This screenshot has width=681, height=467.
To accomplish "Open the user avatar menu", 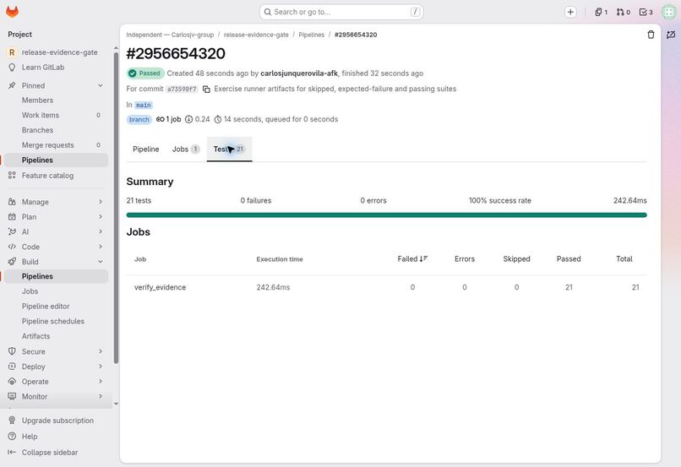I will [669, 12].
